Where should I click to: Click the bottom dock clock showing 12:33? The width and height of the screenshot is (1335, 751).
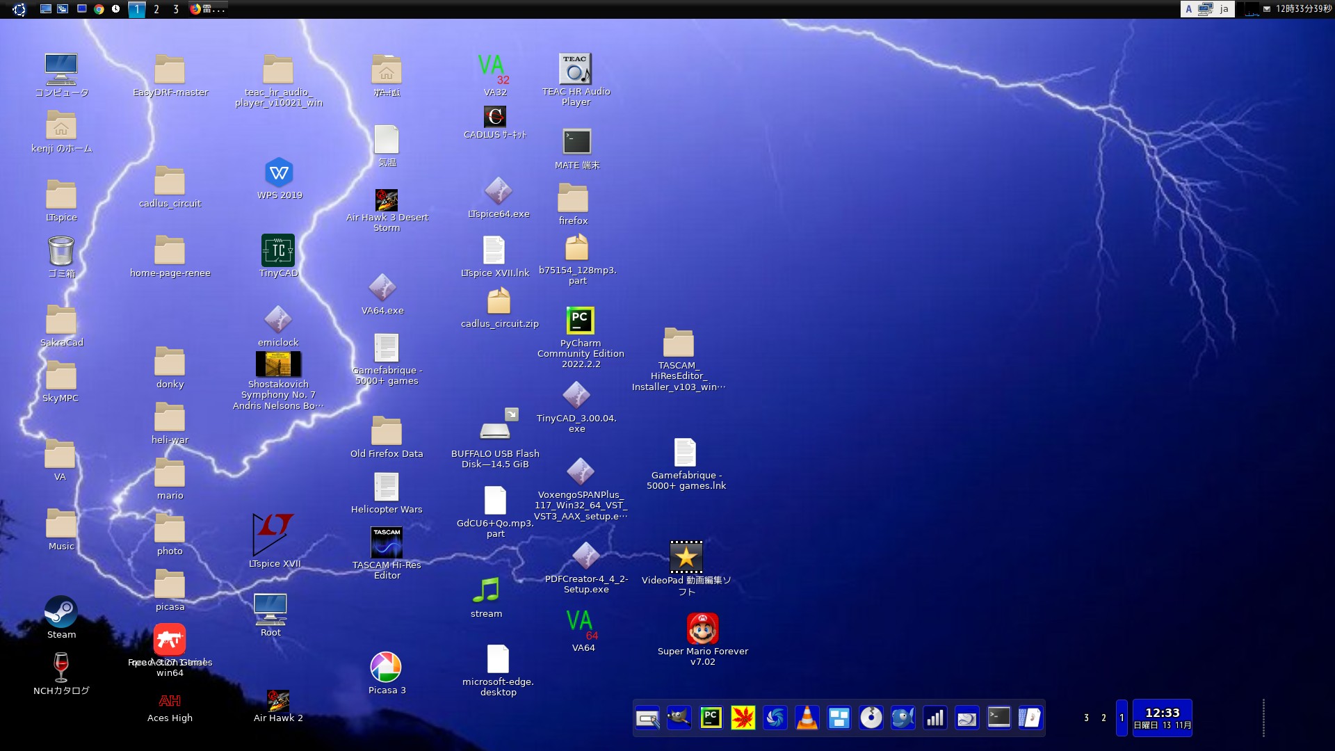[1162, 718]
